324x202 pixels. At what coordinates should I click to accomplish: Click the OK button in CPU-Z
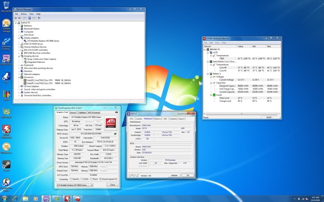(x=188, y=175)
